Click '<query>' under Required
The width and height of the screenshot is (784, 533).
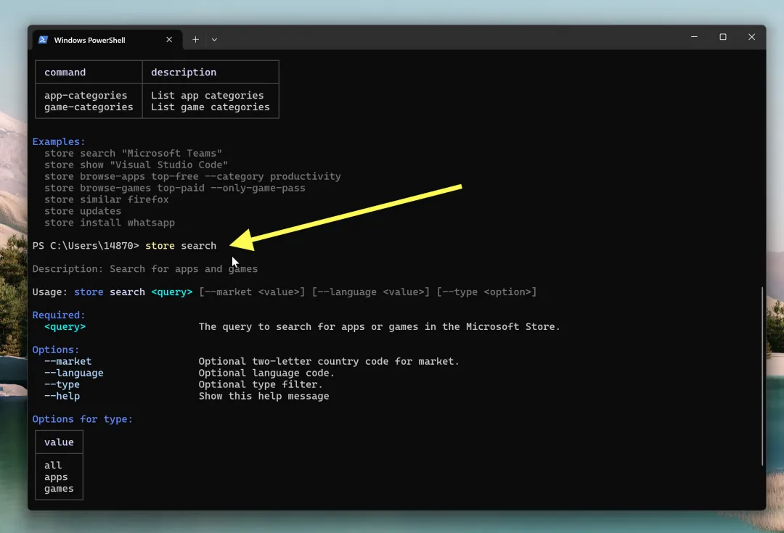click(x=65, y=327)
